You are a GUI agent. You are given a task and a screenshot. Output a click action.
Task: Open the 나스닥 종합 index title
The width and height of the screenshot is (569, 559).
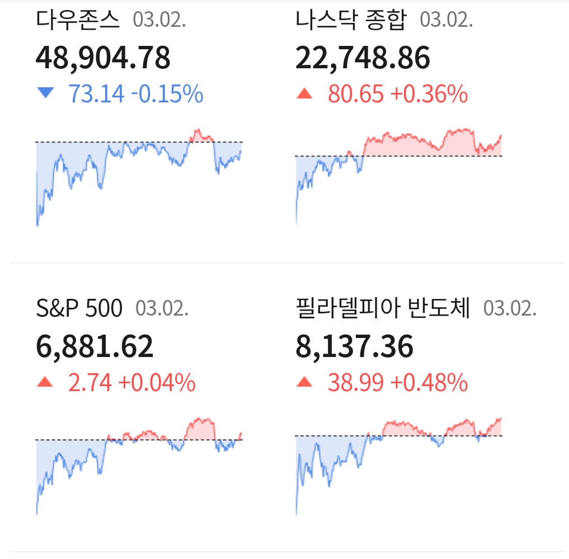351,21
